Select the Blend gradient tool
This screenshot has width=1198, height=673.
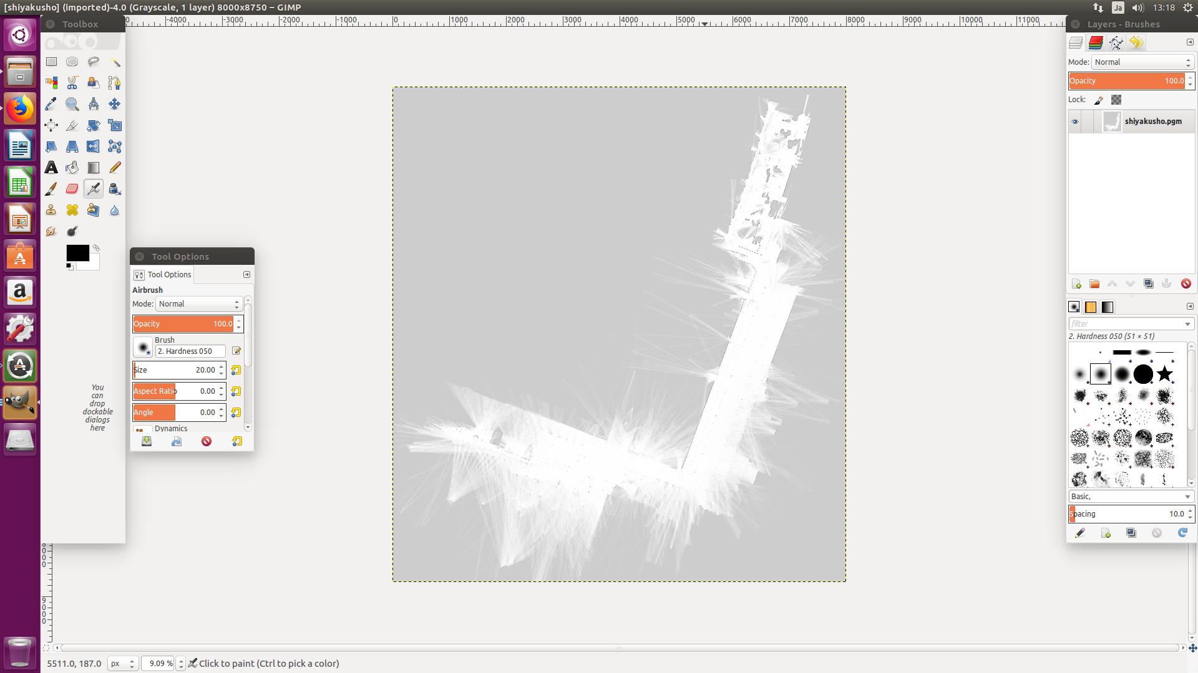click(93, 168)
